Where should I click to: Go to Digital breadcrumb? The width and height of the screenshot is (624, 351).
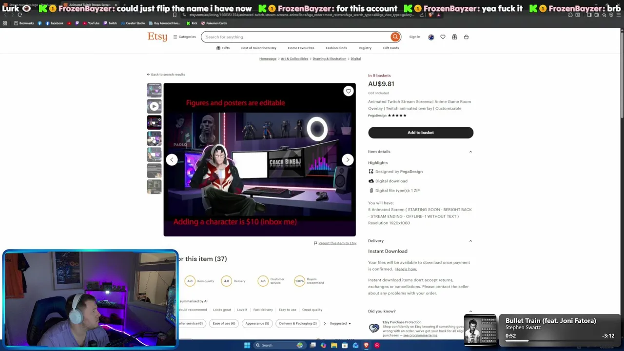355,58
